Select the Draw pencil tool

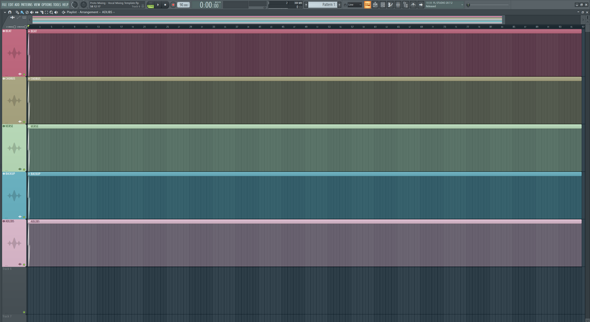coord(17,12)
